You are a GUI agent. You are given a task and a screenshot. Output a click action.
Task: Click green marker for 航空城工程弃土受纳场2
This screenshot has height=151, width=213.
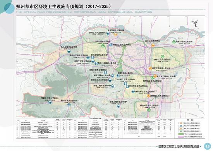tap(149, 110)
